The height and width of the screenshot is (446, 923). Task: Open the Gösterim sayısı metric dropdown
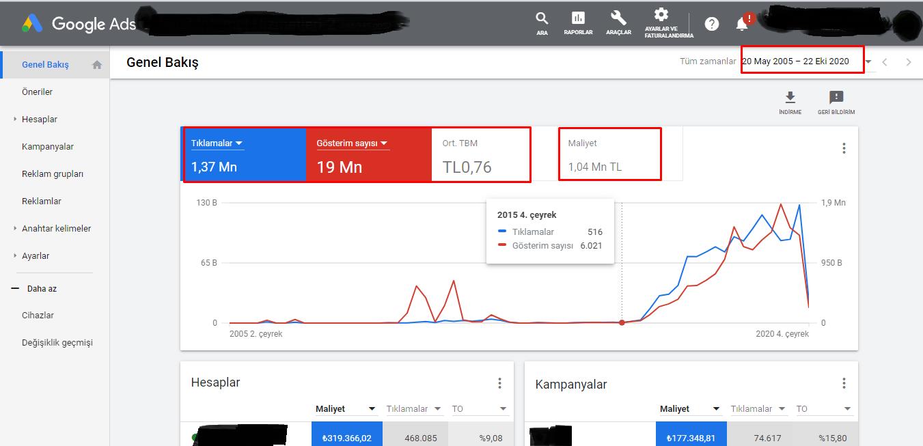point(353,143)
